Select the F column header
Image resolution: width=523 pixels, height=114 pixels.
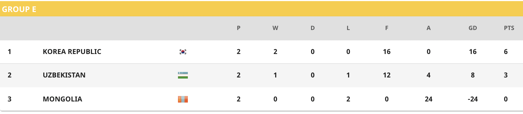coord(387,28)
